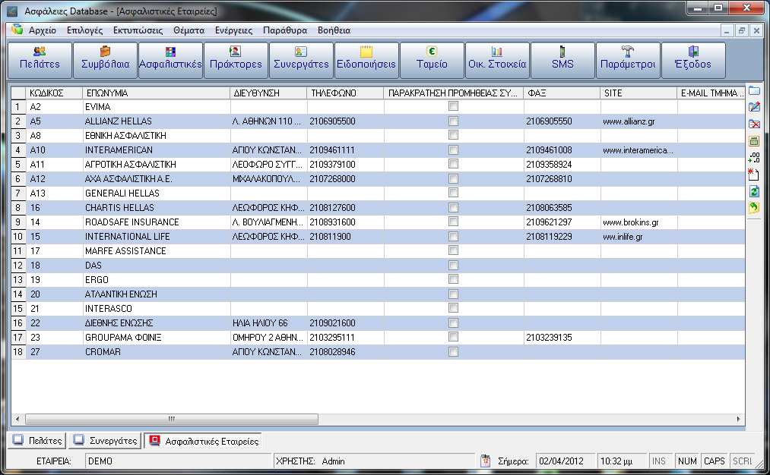
Task: Open the Συνεργάτες toolbar button
Action: tap(301, 60)
